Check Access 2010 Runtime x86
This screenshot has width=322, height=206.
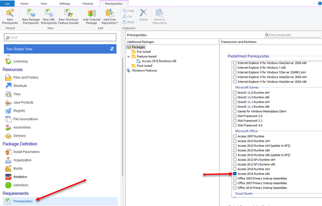235,150
